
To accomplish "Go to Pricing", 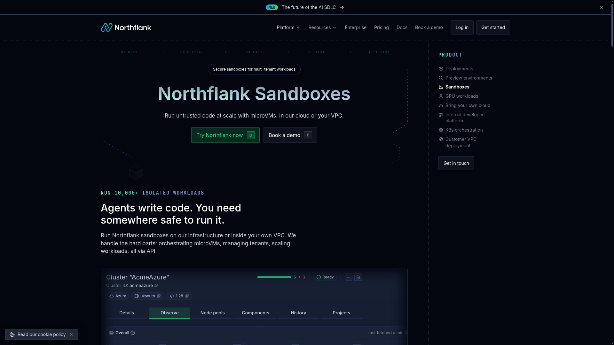I will (382, 27).
